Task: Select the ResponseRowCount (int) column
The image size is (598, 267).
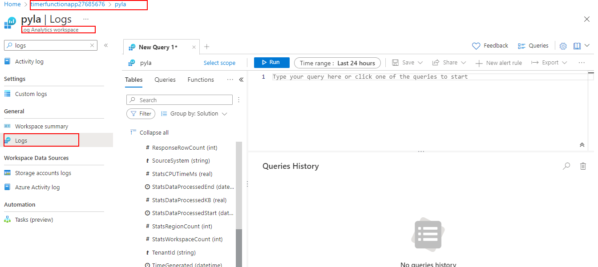Action: click(x=181, y=148)
